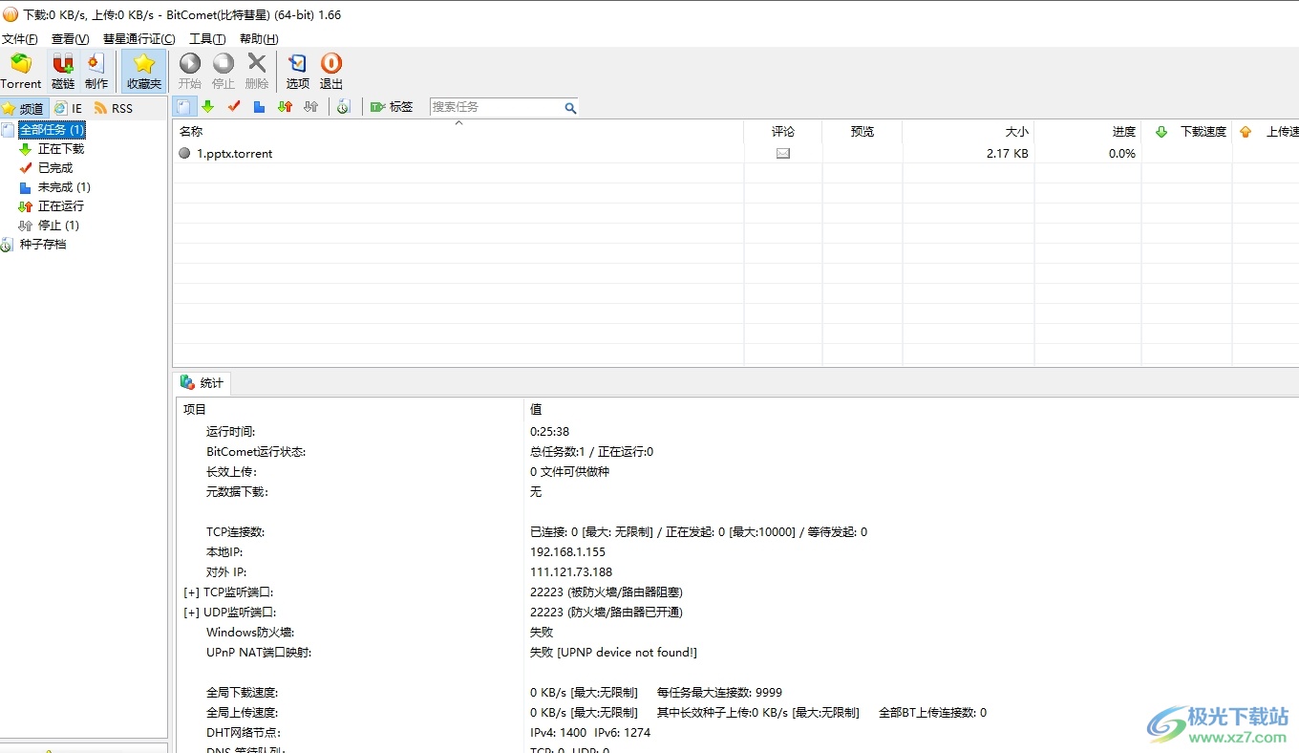This screenshot has width=1299, height=753.
Task: Sort by the 进度 column header
Action: 1088,132
